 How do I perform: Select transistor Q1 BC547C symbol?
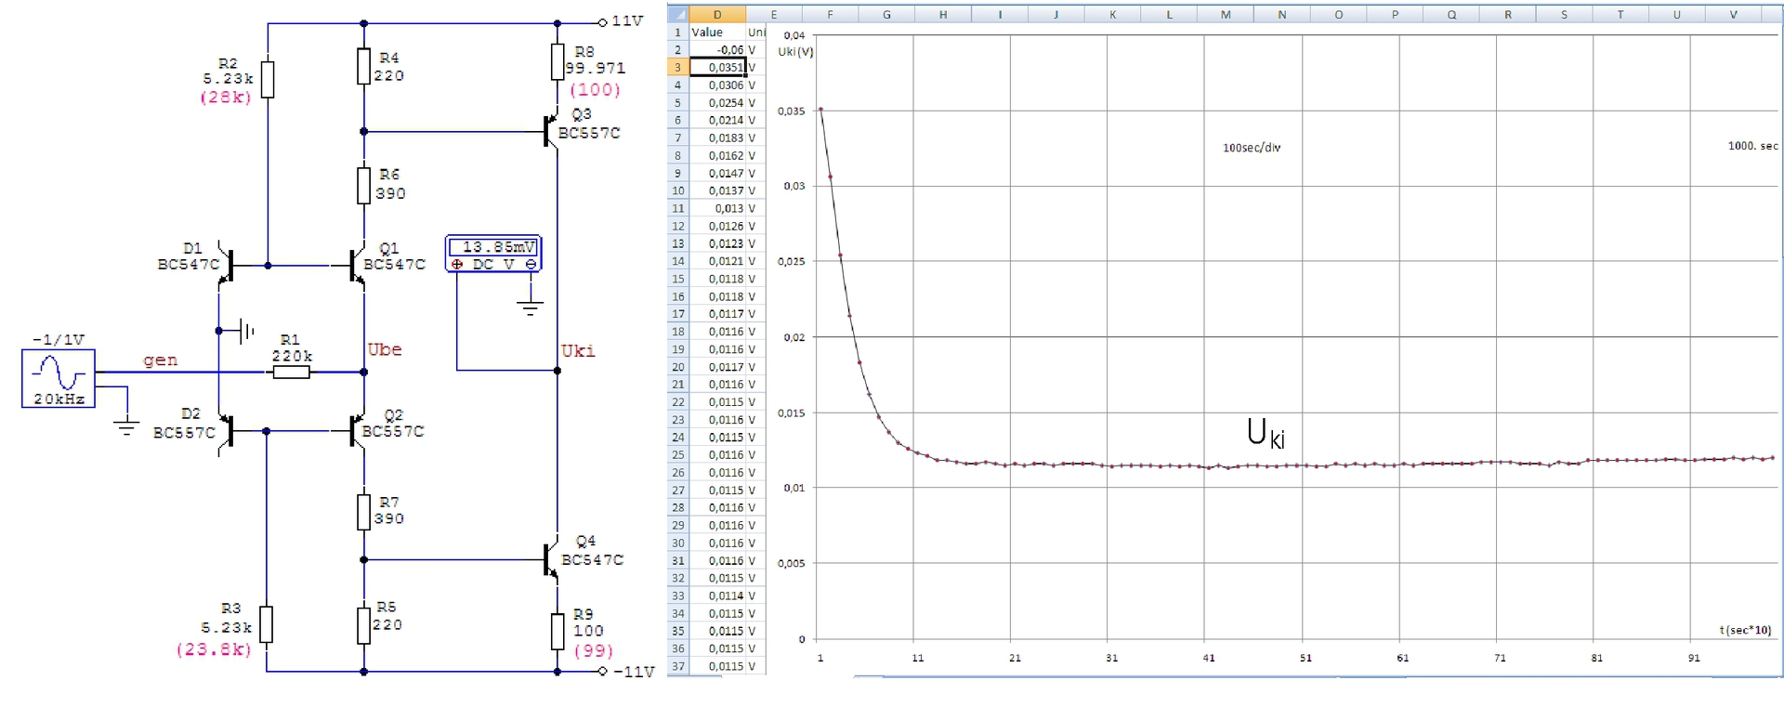coord(357,266)
